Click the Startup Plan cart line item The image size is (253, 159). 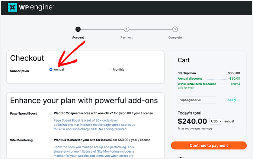(x=187, y=73)
